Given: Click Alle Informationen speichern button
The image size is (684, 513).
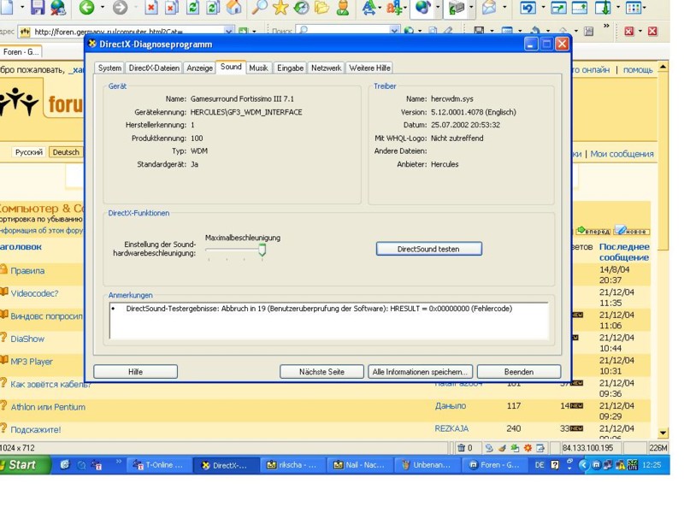Looking at the screenshot, I should pos(421,372).
